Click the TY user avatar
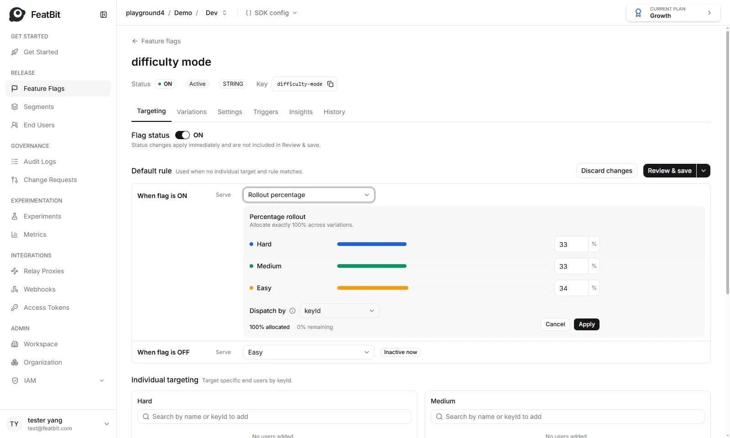The width and height of the screenshot is (730, 438). 15,424
